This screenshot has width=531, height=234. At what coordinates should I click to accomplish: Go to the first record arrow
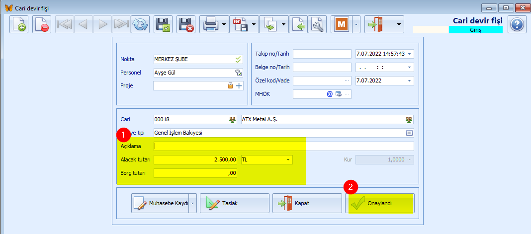coord(65,24)
